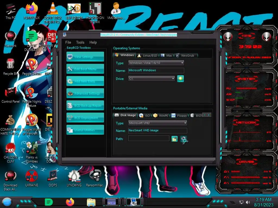Expand the C:\ drive dropdown
Viewport: 278px width, 208px height.
tap(151, 79)
